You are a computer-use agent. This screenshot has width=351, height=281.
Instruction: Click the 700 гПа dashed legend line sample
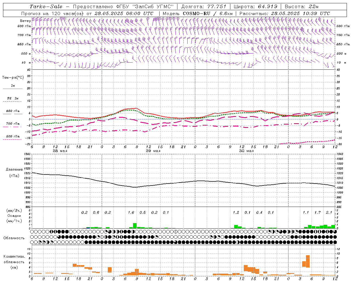(x=12, y=127)
